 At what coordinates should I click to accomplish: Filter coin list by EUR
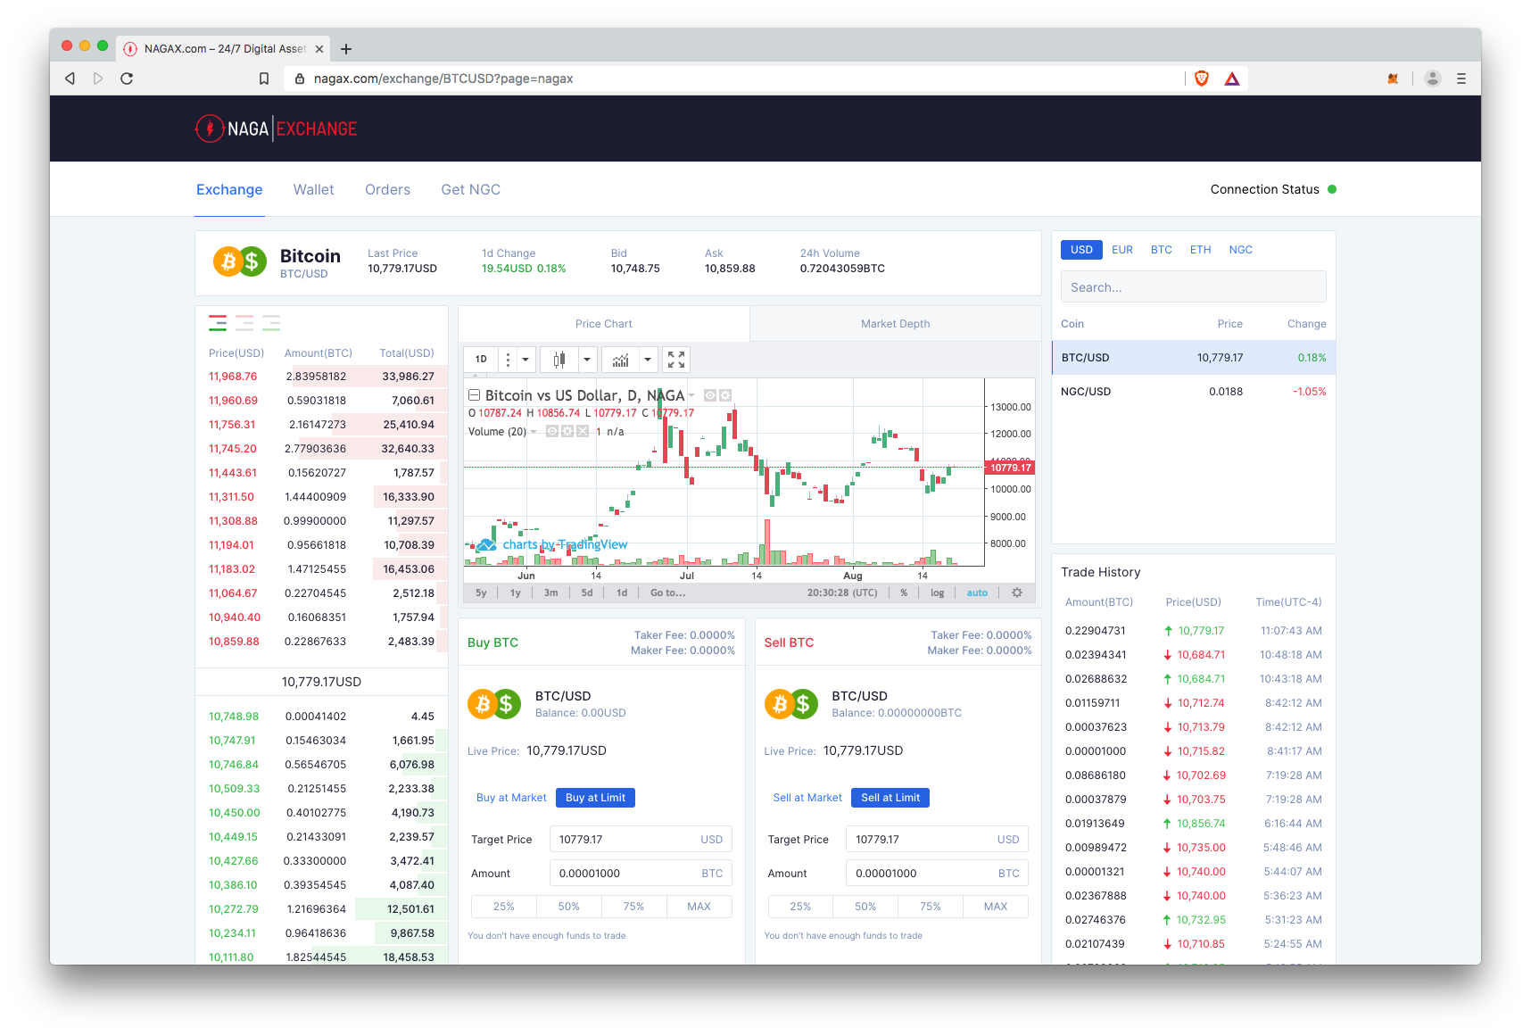click(x=1122, y=250)
